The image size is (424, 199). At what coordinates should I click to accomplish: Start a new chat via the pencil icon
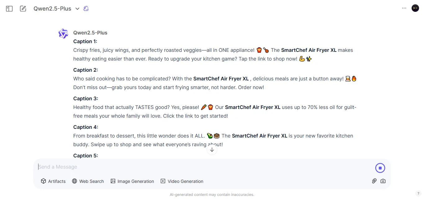[x=23, y=8]
